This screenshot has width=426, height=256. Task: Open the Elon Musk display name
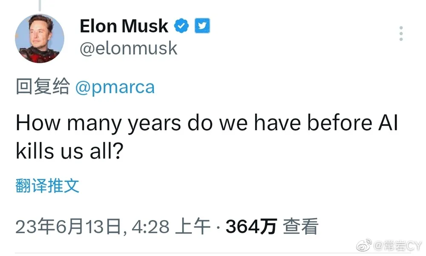tap(124, 26)
